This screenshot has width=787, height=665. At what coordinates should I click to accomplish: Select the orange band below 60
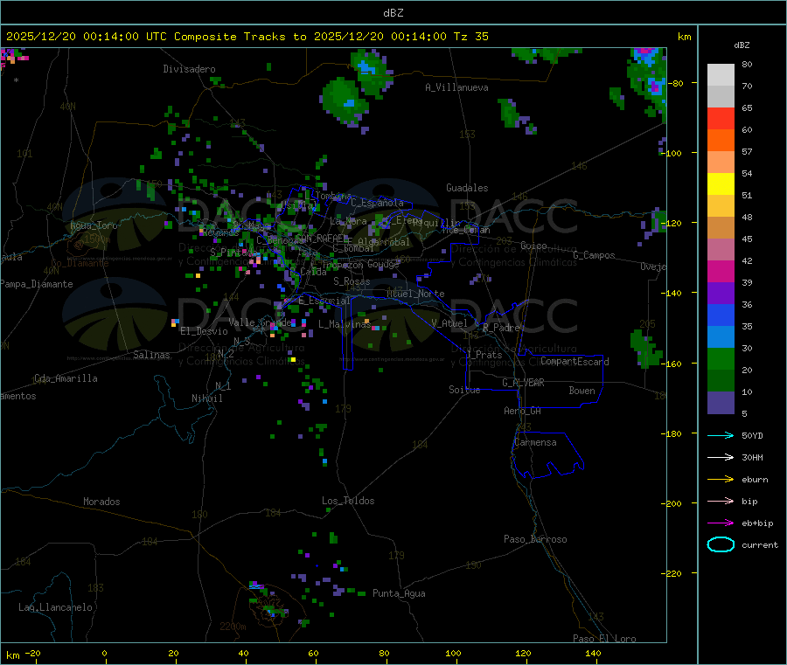721,141
